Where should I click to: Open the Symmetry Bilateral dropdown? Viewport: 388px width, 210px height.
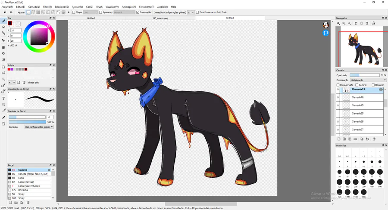point(124,12)
